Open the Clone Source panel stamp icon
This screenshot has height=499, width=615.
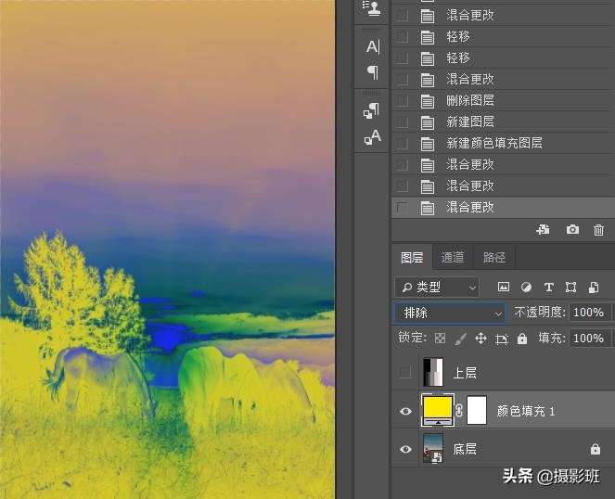point(371,8)
